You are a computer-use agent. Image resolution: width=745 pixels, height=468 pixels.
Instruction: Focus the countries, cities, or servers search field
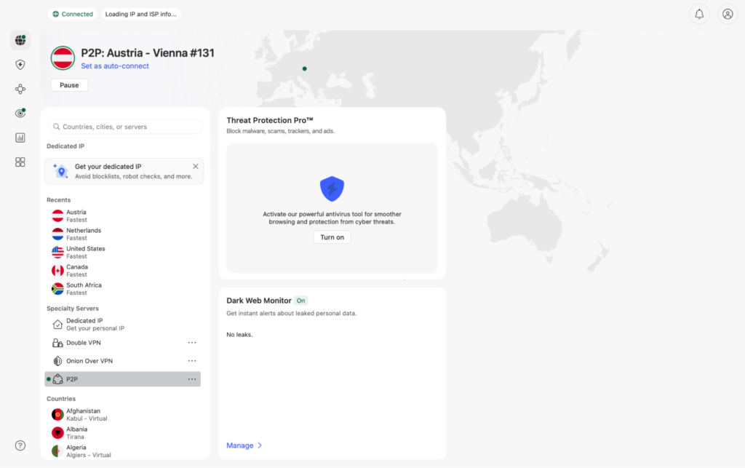tap(125, 127)
